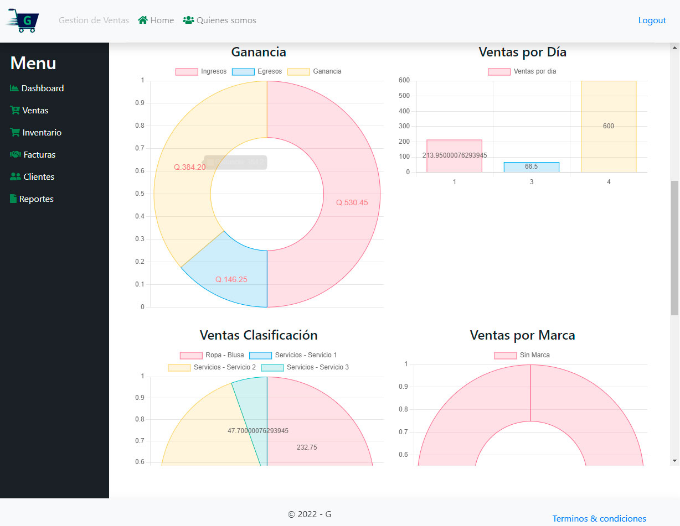Log out using the Logout link
Image resolution: width=680 pixels, height=526 pixels.
coord(652,20)
